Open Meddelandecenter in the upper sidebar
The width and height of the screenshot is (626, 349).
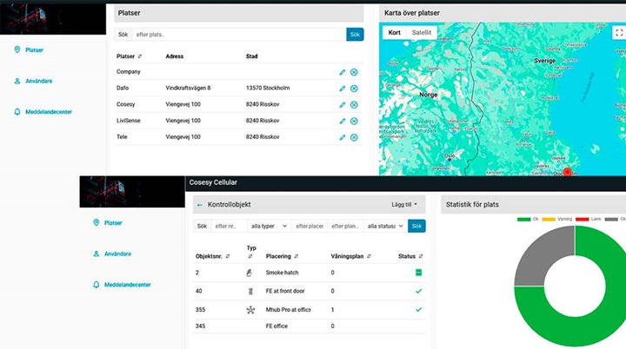49,112
